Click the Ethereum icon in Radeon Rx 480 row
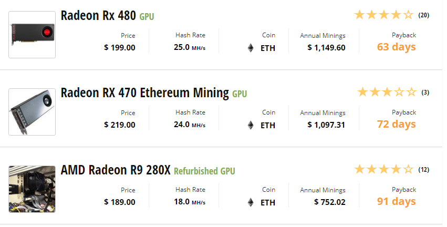447x227 pixels. pyautogui.click(x=251, y=48)
